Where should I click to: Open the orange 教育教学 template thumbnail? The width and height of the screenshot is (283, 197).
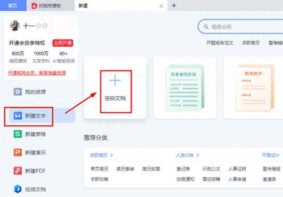[x=255, y=88]
